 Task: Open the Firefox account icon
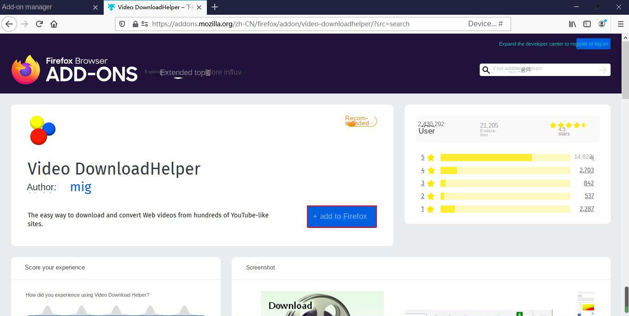pyautogui.click(x=602, y=23)
